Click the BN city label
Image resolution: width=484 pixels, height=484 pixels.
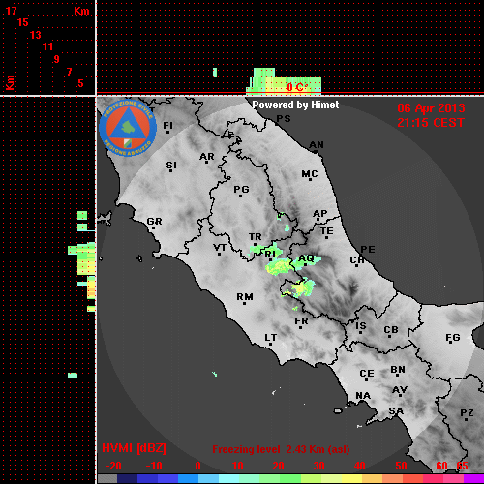(x=398, y=370)
